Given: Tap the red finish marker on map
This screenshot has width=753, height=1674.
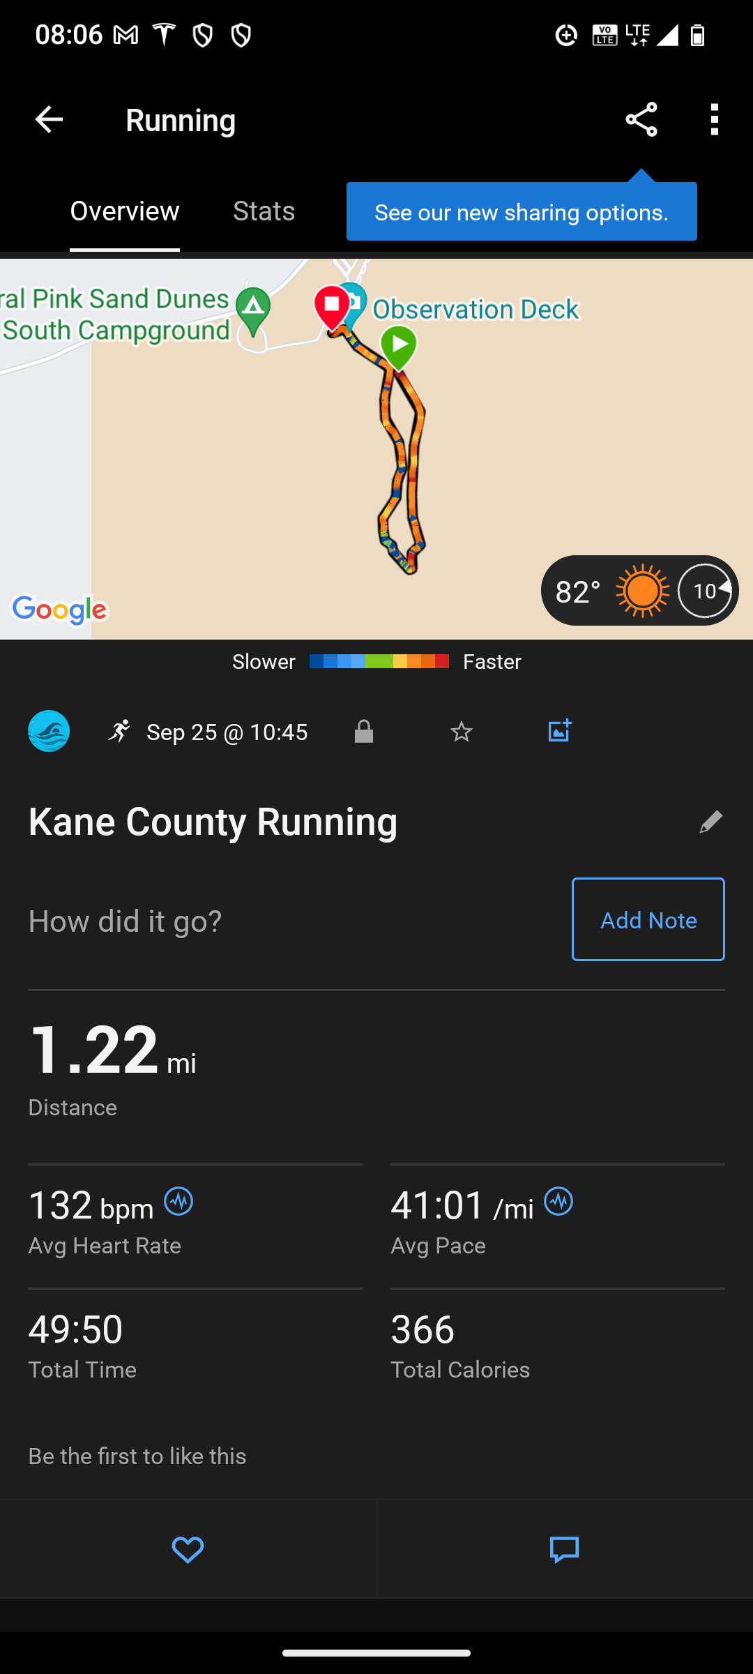Looking at the screenshot, I should 332,306.
